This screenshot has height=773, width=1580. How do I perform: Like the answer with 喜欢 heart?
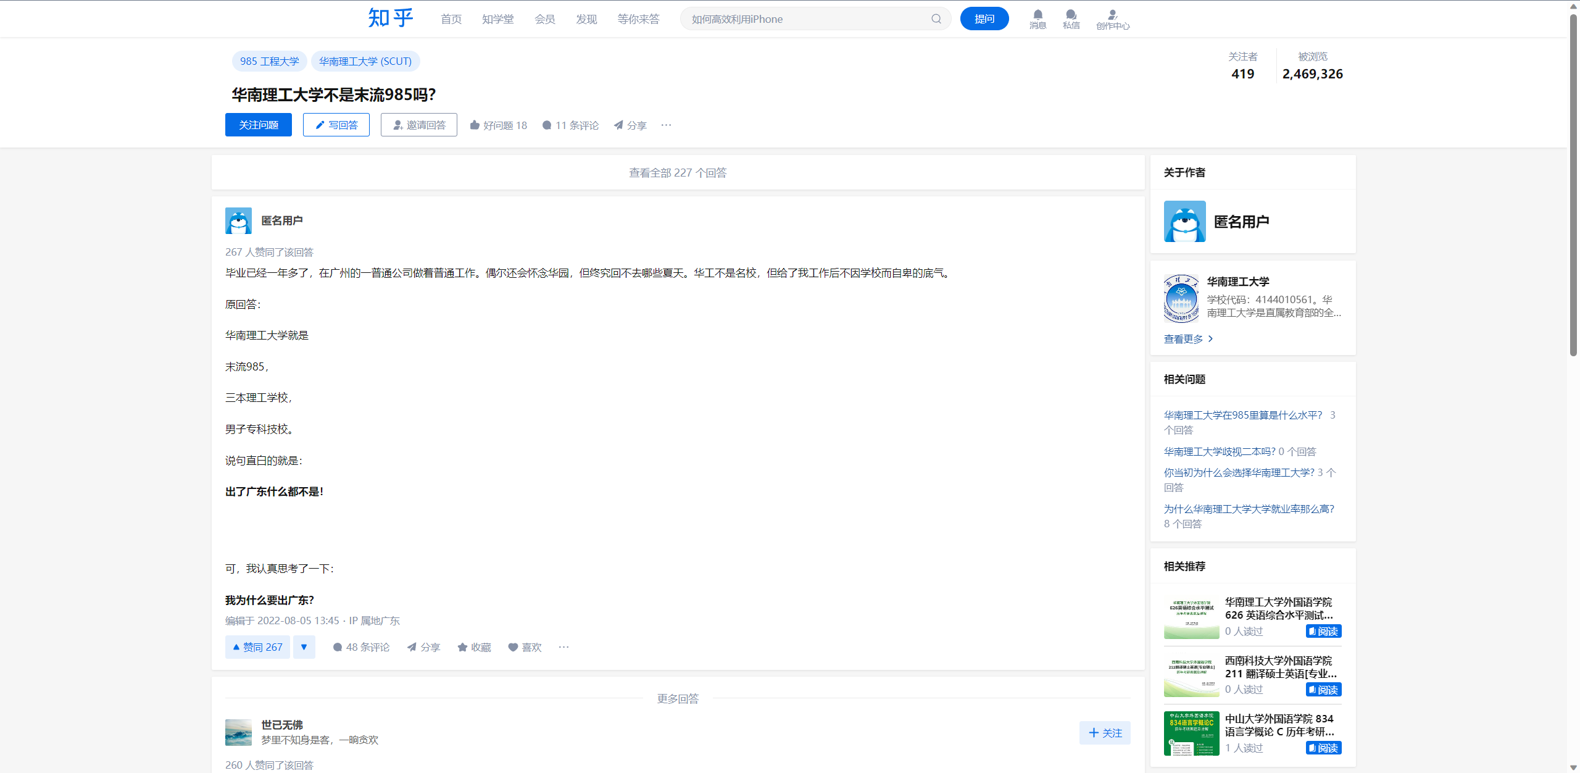(525, 647)
